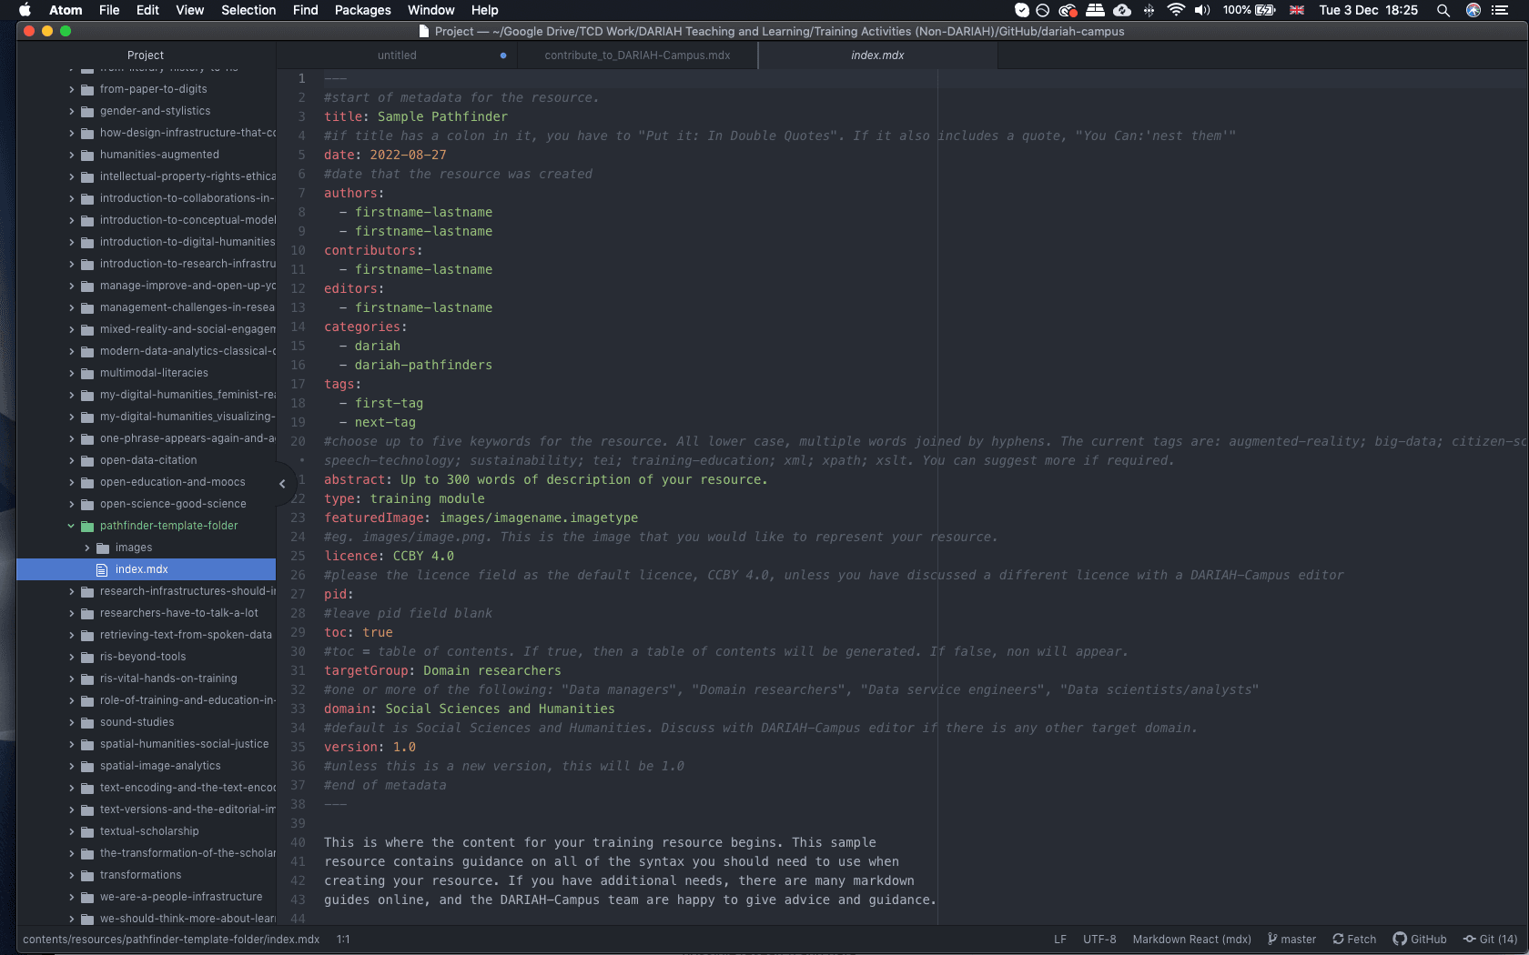The image size is (1529, 955).
Task: Click the sound-studies folder icon
Action: point(86,722)
